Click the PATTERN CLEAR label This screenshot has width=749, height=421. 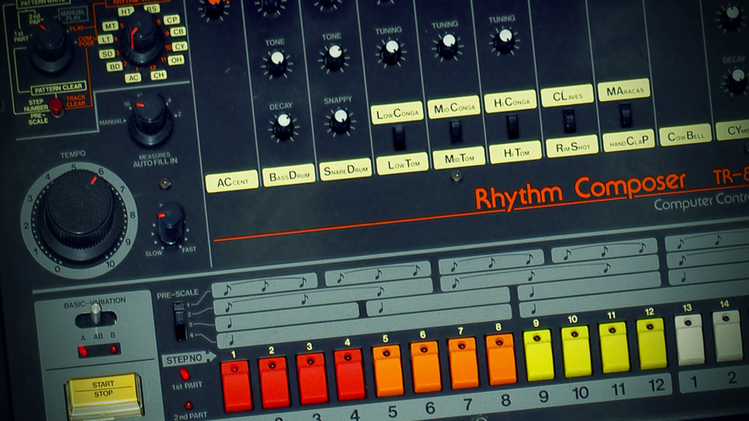point(58,88)
